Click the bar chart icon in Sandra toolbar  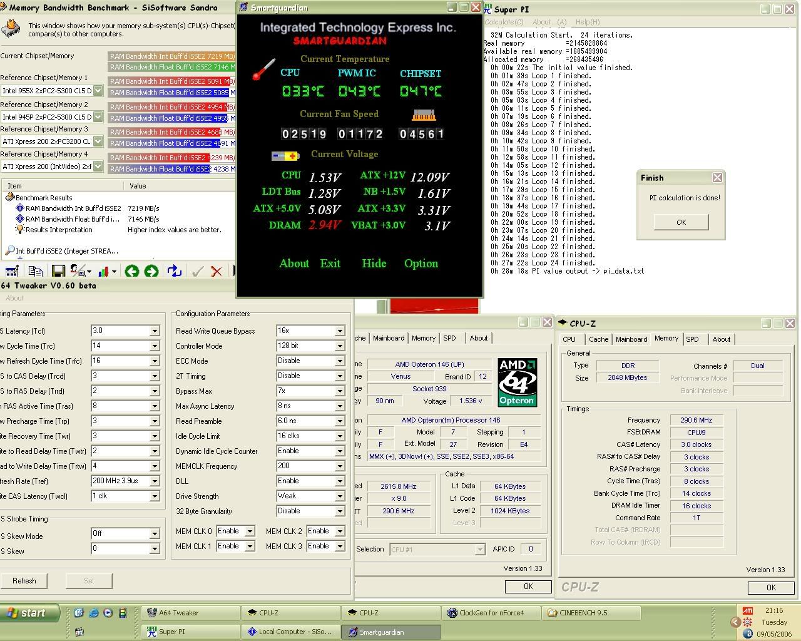tap(104, 271)
